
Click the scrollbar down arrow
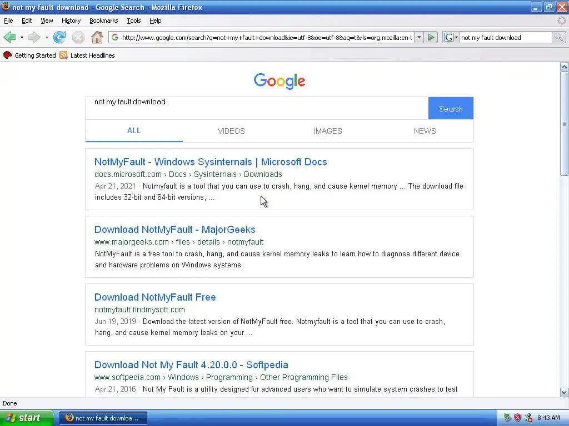(x=564, y=392)
